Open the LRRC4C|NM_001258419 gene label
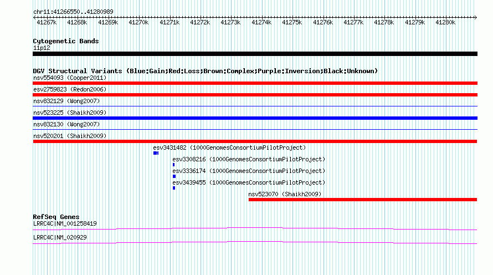Screen dimensions: 493x275 (65, 223)
